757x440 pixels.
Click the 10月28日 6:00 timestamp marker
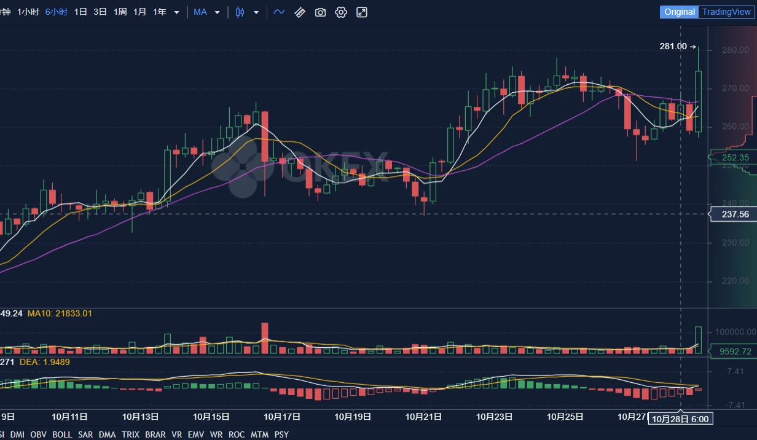point(680,419)
